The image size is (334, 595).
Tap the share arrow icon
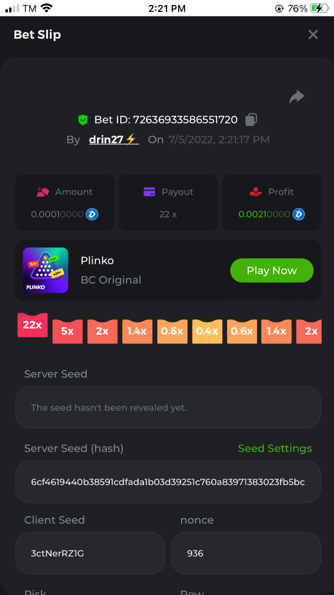coord(296,97)
